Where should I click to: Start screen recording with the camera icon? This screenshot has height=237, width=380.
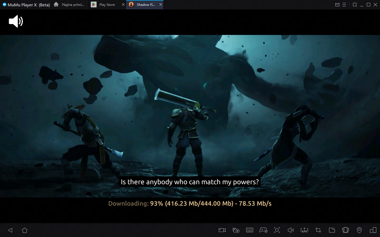click(222, 230)
